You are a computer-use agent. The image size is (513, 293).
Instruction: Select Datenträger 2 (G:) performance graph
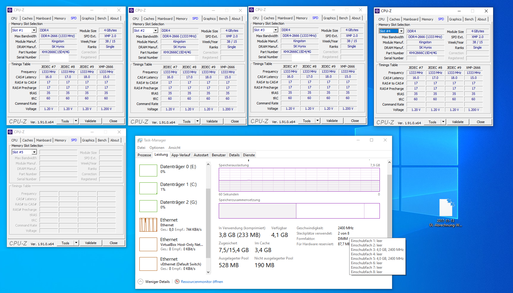coord(148,206)
